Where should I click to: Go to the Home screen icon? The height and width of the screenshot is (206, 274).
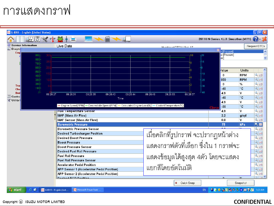tap(11, 39)
